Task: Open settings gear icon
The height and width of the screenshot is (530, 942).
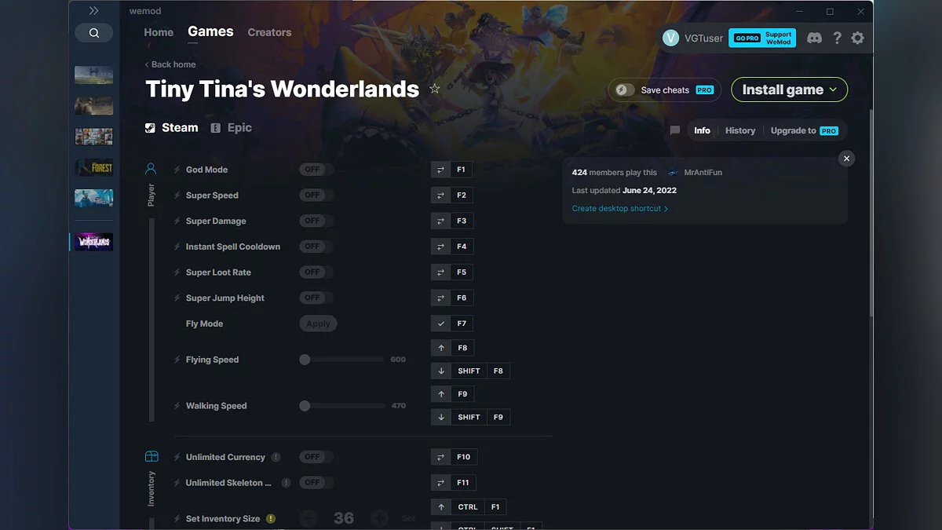Action: click(x=857, y=38)
